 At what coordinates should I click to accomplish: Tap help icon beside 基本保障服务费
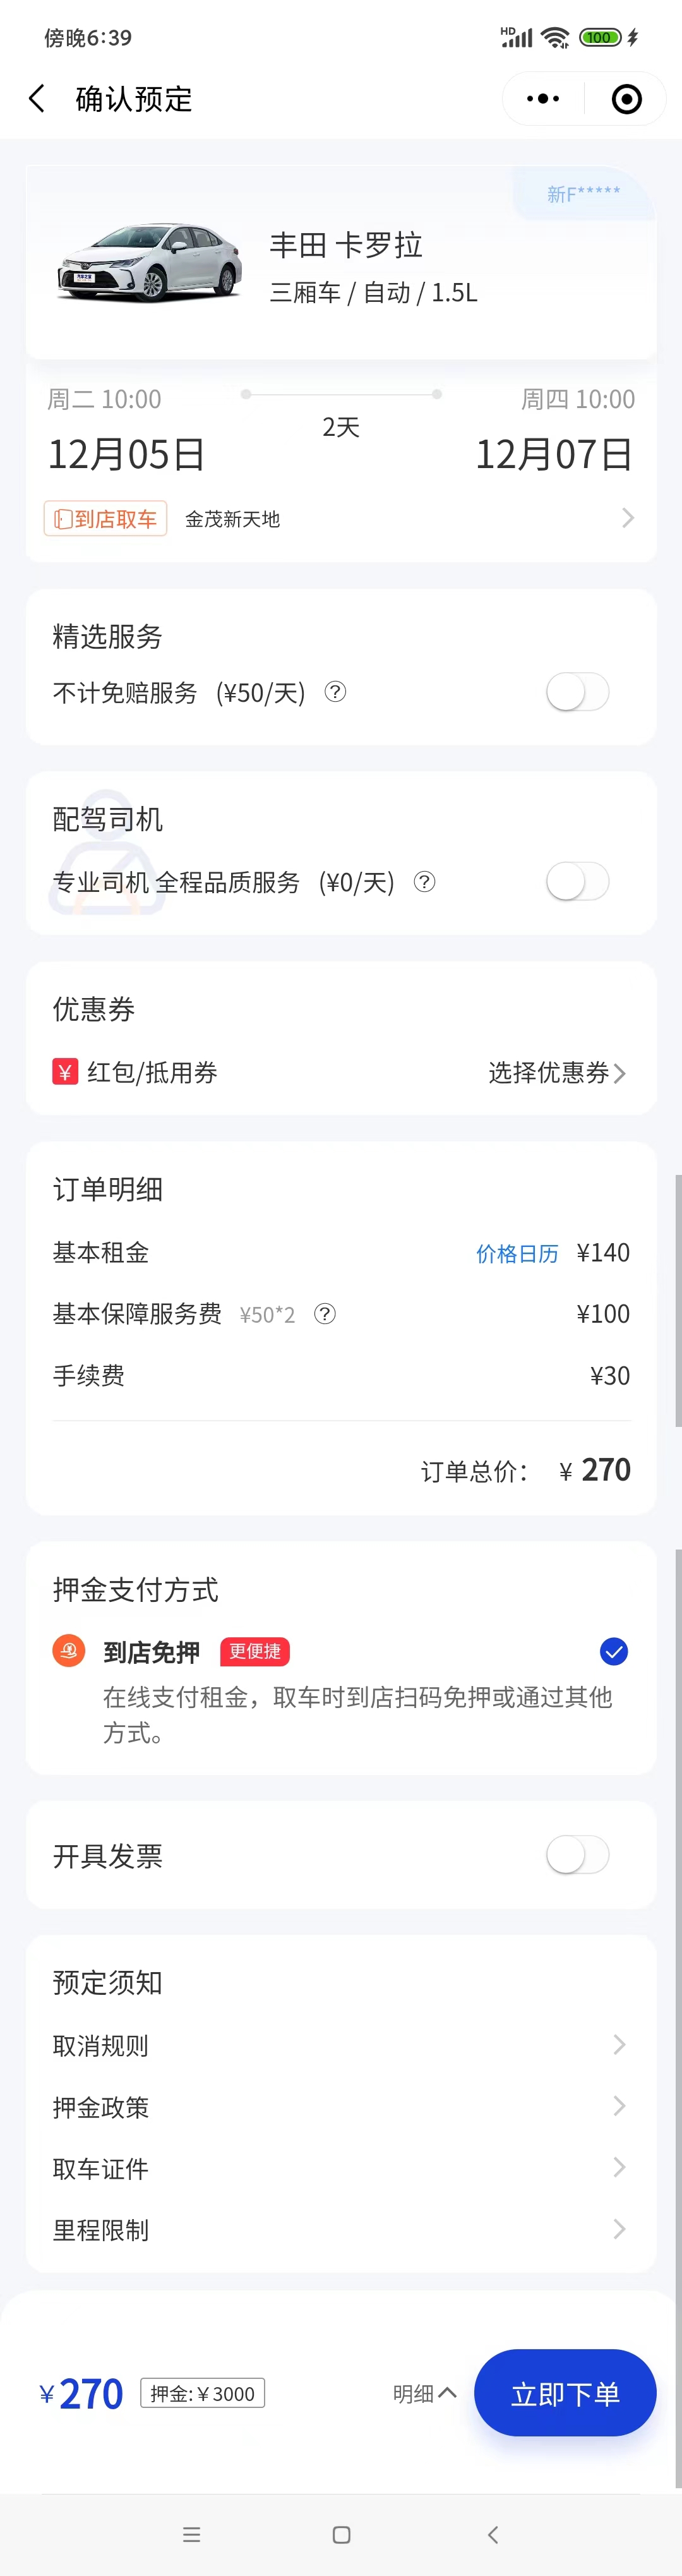[x=325, y=1314]
